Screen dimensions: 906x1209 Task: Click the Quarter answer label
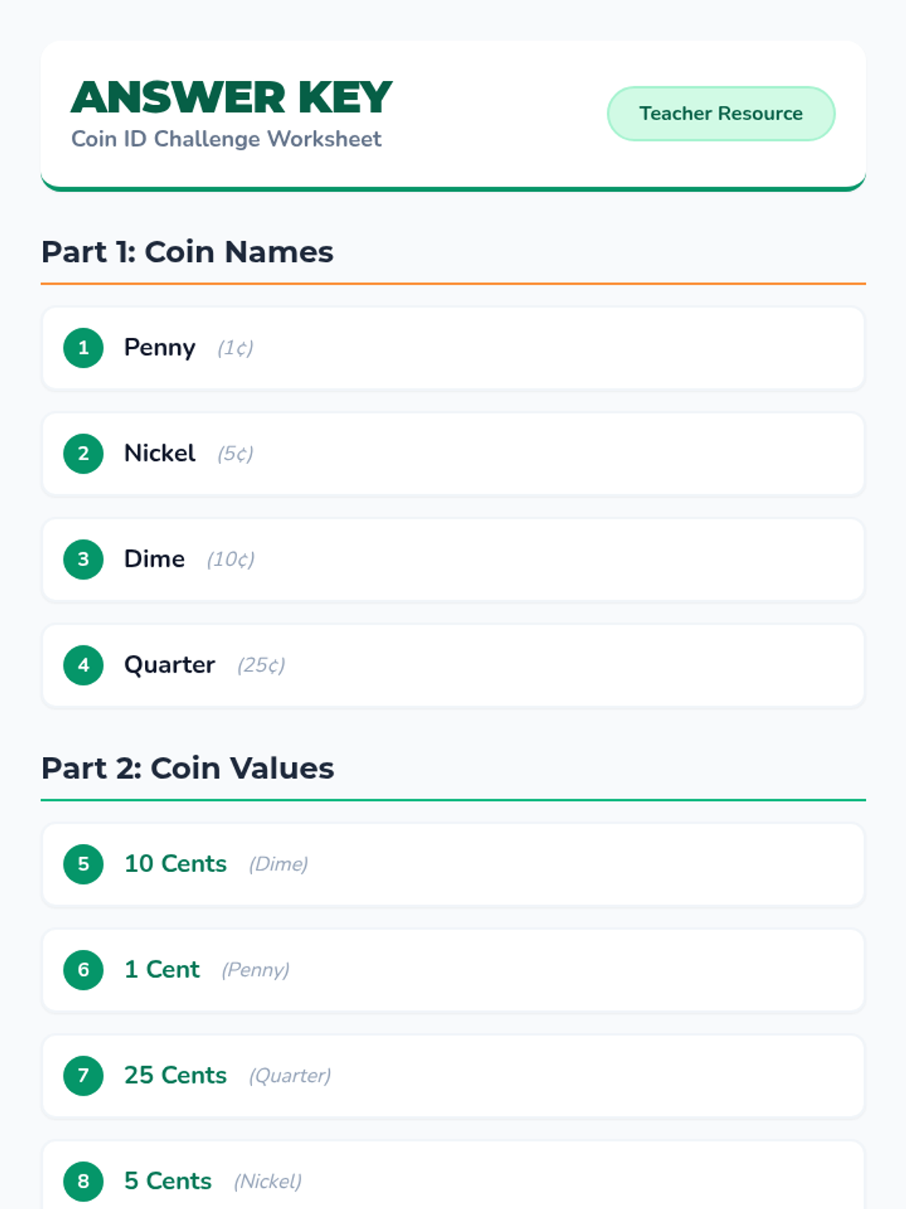169,665
